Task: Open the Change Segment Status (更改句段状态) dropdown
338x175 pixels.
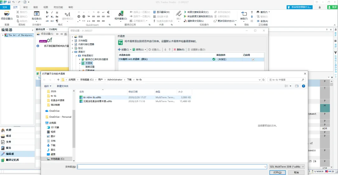Action: (225, 21)
